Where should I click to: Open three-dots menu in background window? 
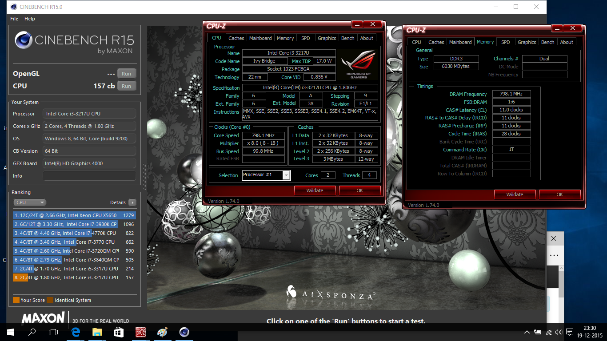554,255
